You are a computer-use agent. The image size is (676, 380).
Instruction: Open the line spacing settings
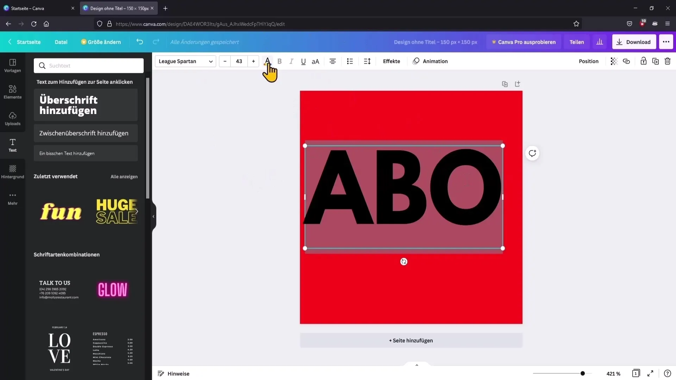click(367, 61)
